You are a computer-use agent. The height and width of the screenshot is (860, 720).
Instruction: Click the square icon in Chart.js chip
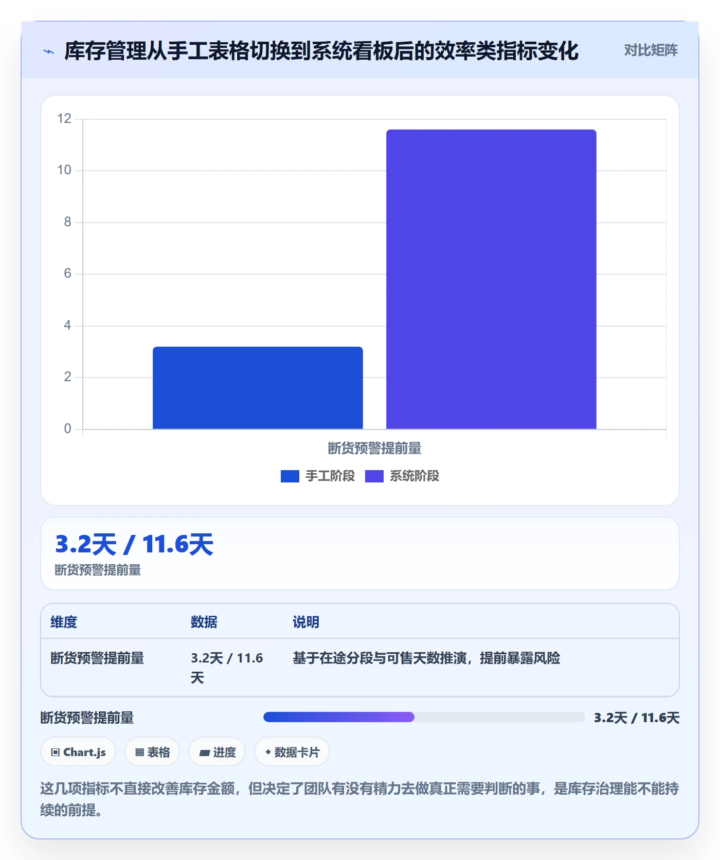(56, 752)
